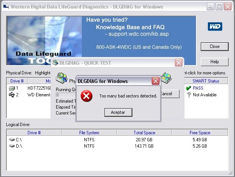
Task: Click the 5.26 GB free space value
Action: (200, 146)
